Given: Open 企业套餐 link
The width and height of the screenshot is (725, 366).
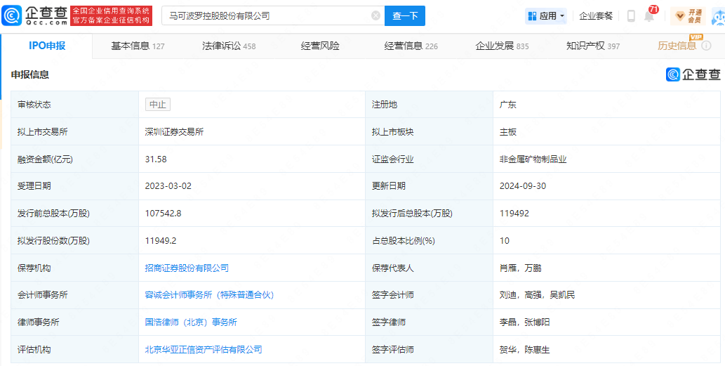Looking at the screenshot, I should click(x=596, y=15).
